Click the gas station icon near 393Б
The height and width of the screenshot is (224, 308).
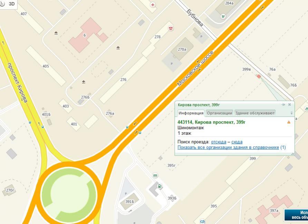[160, 186]
